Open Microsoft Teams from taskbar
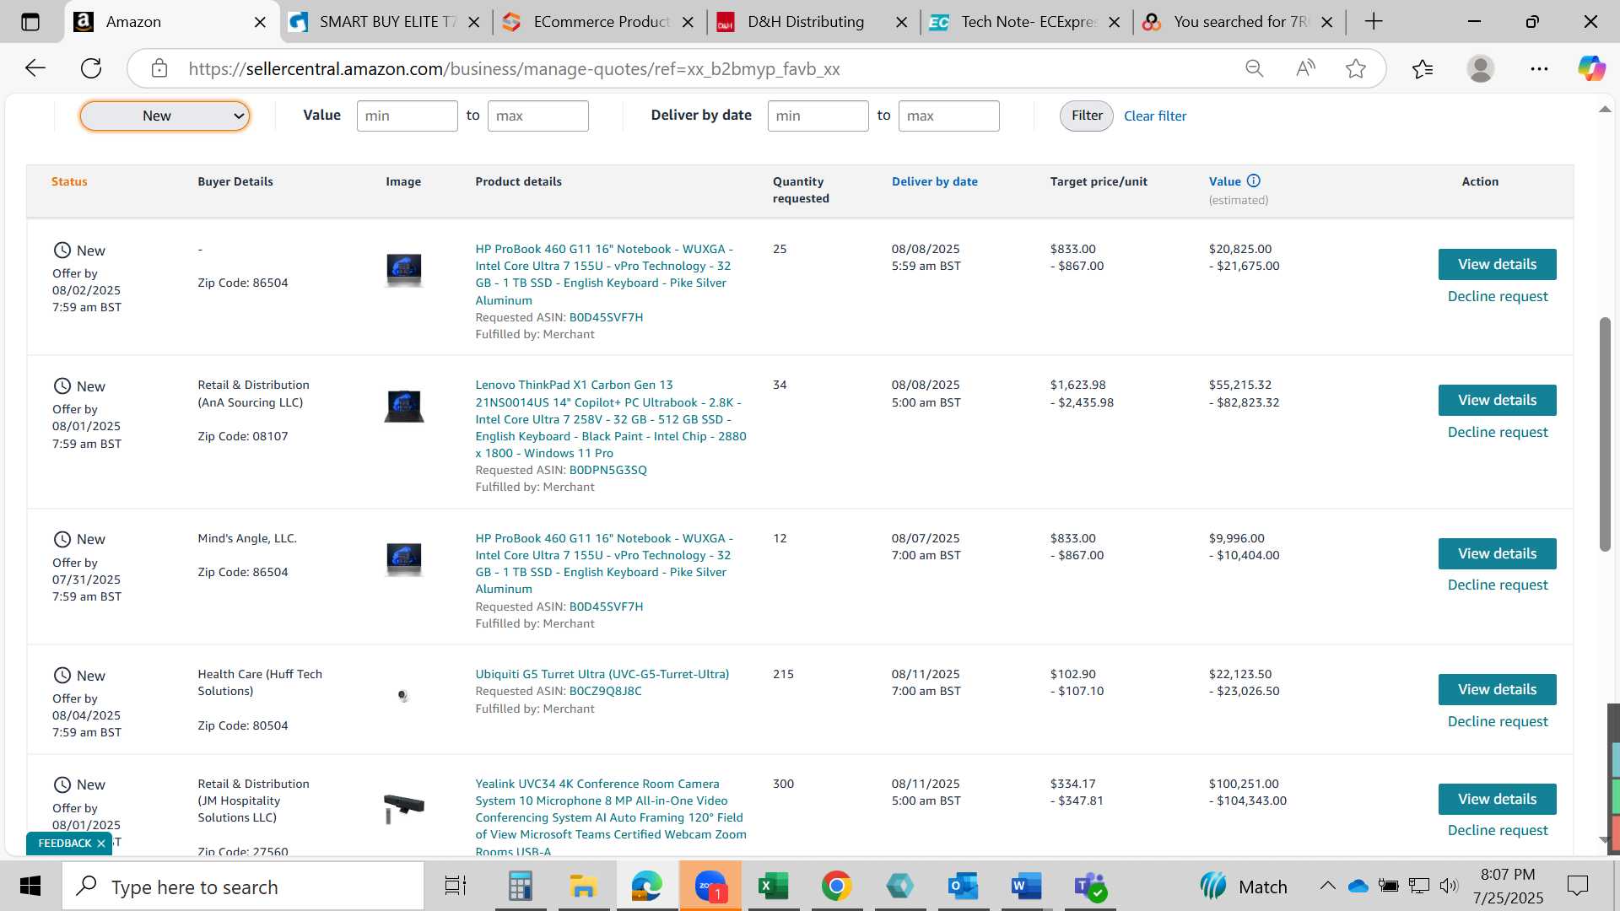 (1090, 887)
